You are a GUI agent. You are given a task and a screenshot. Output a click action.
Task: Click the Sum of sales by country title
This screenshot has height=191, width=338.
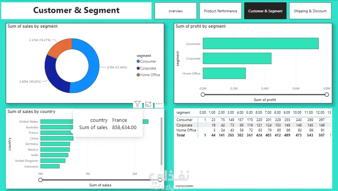[x=32, y=111]
